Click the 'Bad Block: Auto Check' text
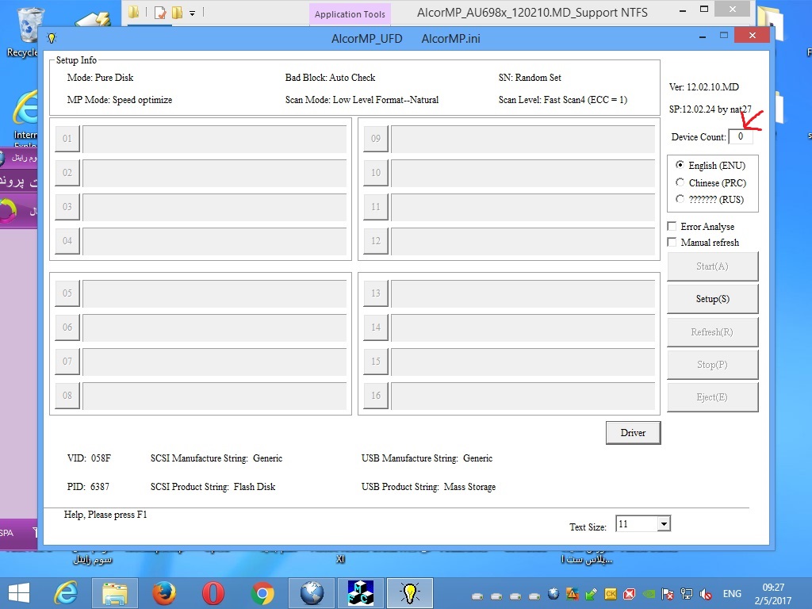Image resolution: width=812 pixels, height=609 pixels. point(330,78)
